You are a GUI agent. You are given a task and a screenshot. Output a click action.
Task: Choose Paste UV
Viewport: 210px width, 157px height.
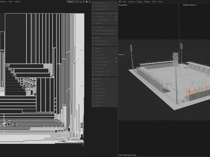point(105,82)
